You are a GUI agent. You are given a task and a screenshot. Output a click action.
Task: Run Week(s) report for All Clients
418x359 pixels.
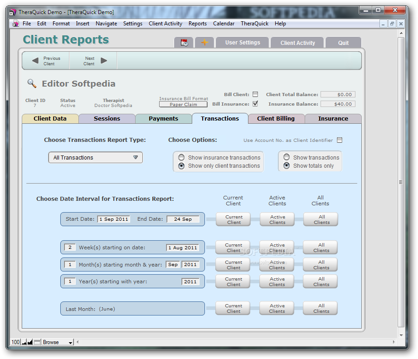(x=321, y=247)
